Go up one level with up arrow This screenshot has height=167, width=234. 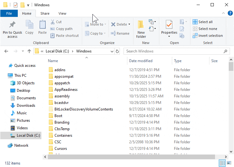pyautogui.click(x=29, y=51)
